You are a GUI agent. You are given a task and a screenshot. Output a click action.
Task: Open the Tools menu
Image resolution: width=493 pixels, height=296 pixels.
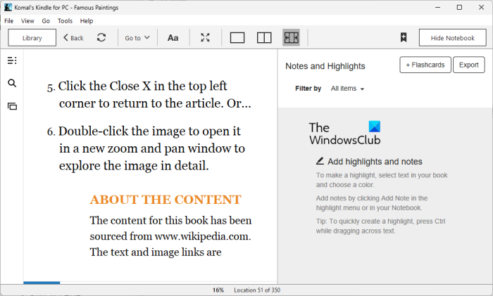pyautogui.click(x=65, y=20)
